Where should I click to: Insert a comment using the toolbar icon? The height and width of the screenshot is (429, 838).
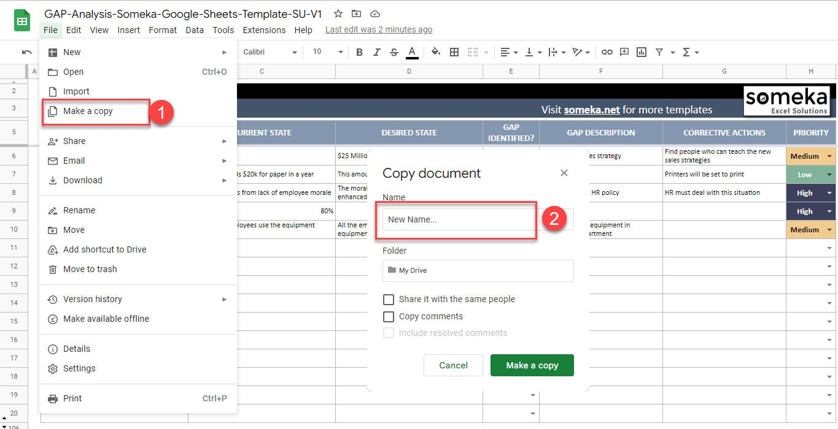pos(624,52)
